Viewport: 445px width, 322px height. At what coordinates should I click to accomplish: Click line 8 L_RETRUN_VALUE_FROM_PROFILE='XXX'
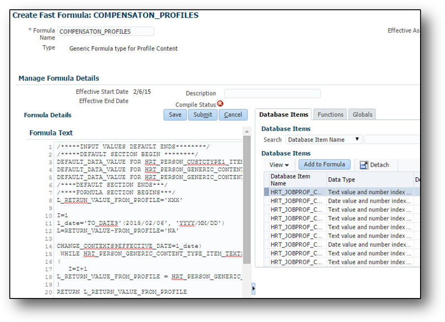point(119,200)
